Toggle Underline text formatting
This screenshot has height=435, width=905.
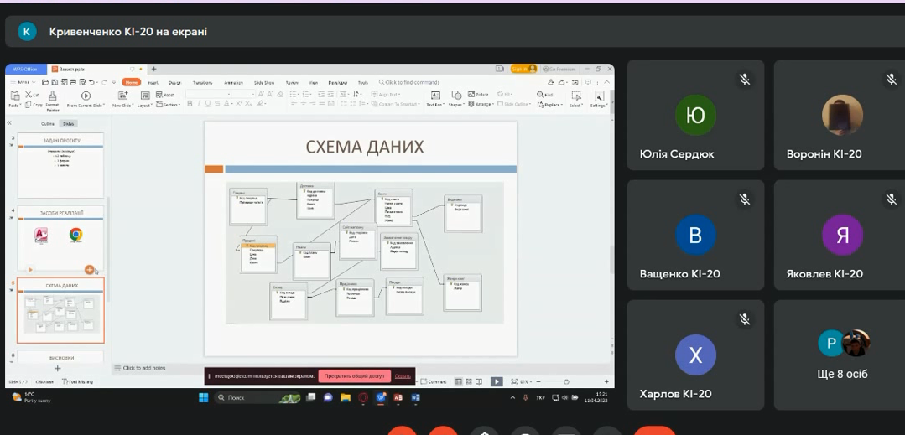pyautogui.click(x=208, y=104)
